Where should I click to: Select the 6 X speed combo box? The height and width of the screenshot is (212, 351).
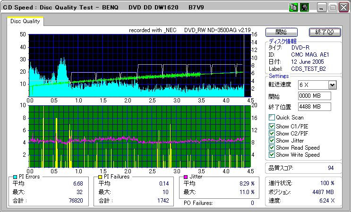pos(313,85)
